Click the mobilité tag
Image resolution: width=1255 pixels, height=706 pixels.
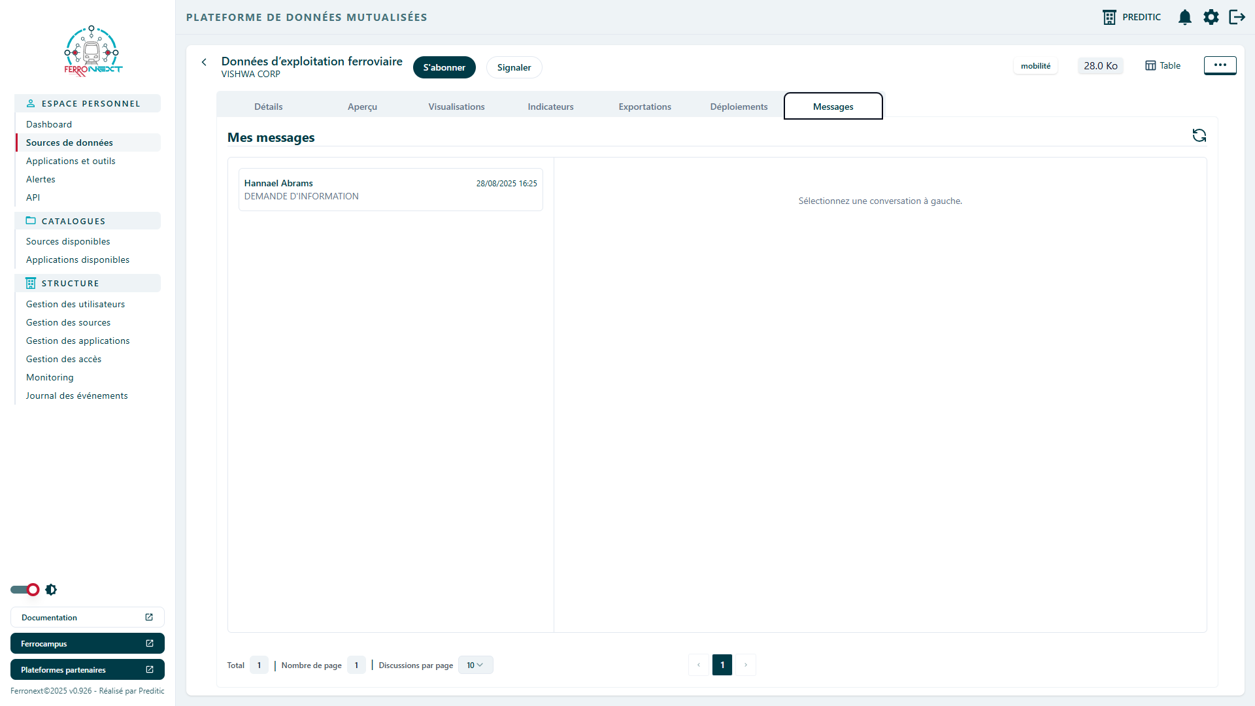coord(1035,66)
